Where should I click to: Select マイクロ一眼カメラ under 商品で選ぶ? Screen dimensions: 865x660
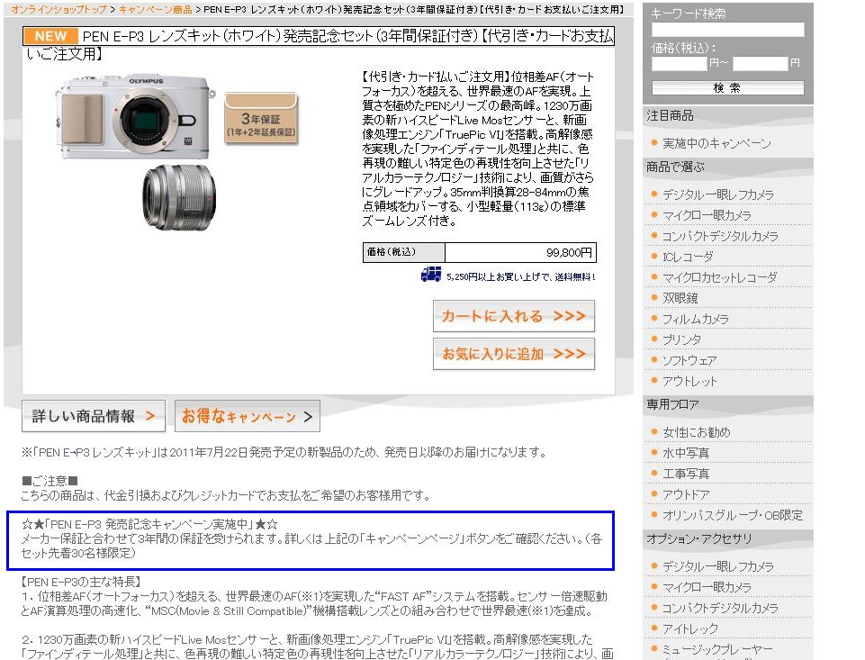coord(707,215)
